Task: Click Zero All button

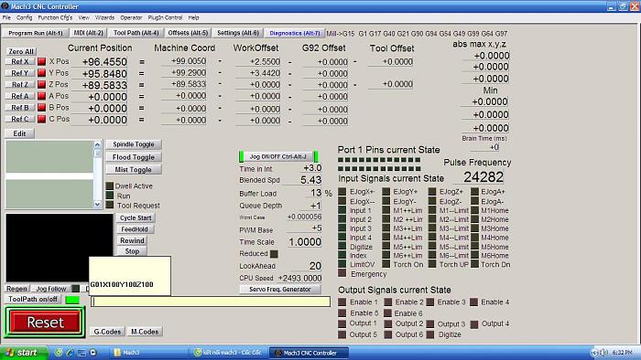Action: coord(21,51)
